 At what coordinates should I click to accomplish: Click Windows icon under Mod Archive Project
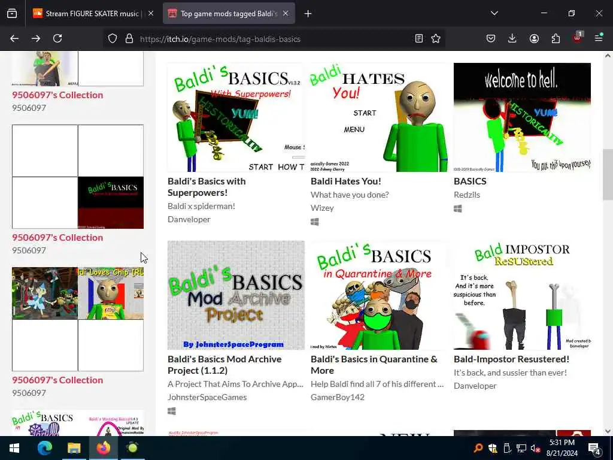point(172,411)
